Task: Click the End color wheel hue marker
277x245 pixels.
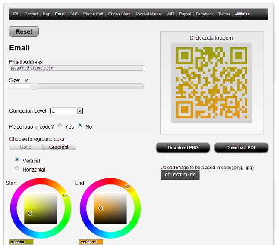Action: [x=127, y=187]
